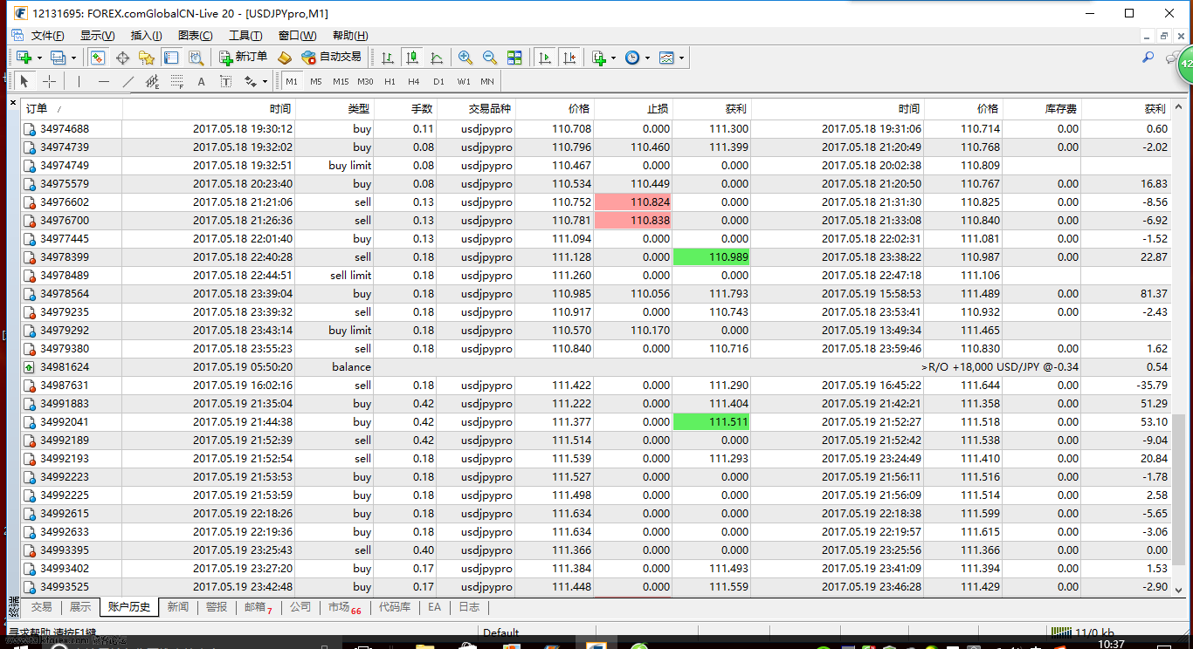Toggle the M5 timeframe
Screen dimensions: 1193x649
coord(316,81)
